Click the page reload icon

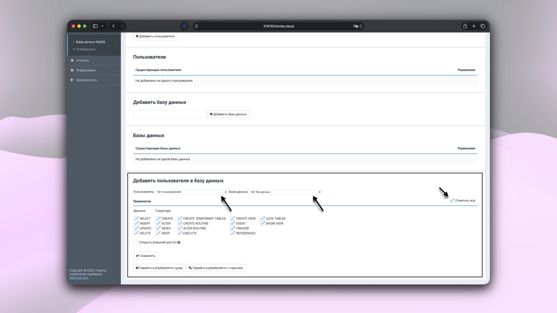tap(361, 26)
